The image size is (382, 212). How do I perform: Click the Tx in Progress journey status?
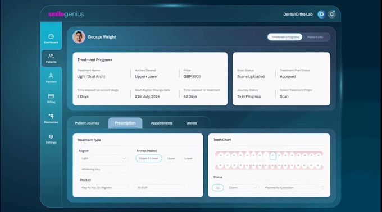(249, 96)
